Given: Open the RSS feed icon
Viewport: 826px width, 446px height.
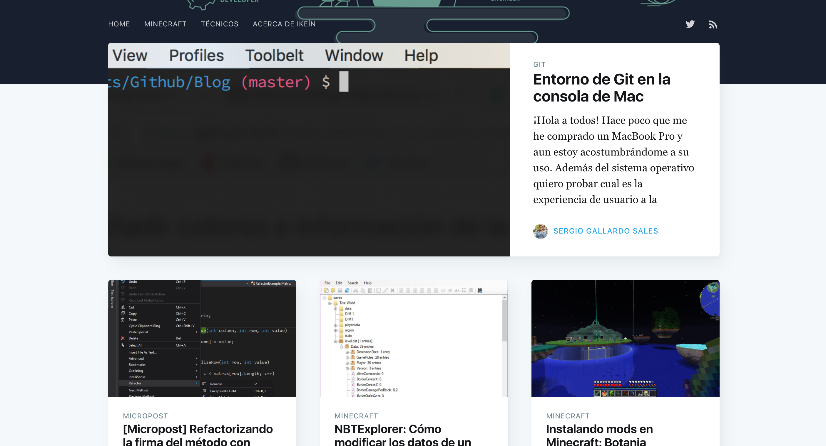Looking at the screenshot, I should (713, 24).
